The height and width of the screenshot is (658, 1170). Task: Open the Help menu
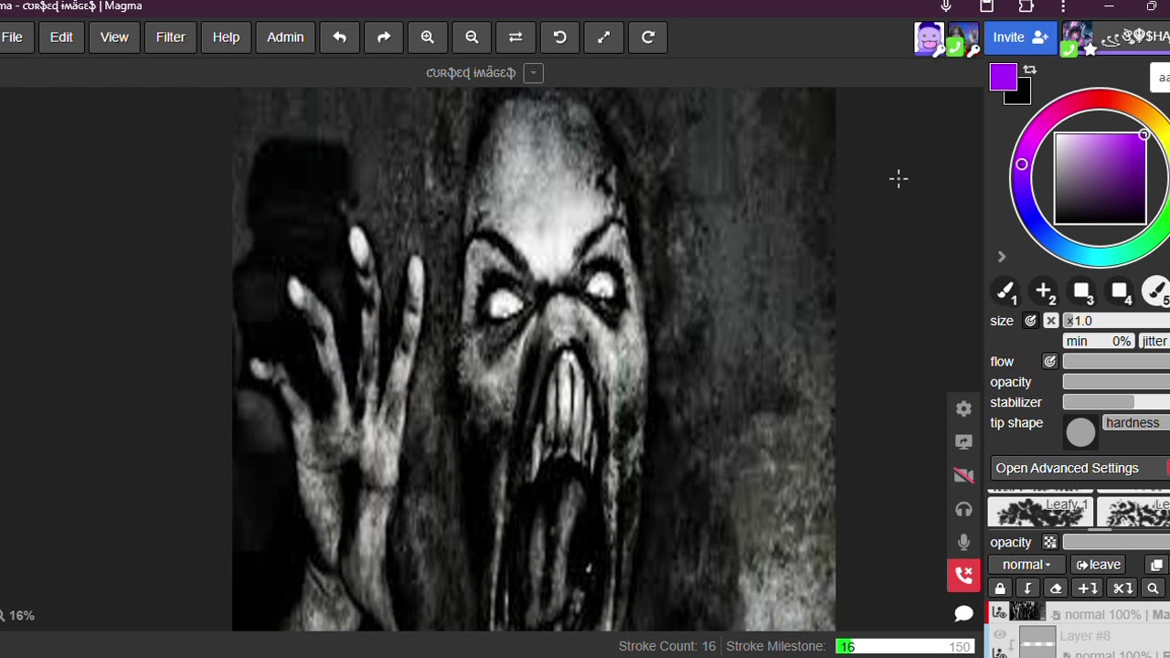226,37
